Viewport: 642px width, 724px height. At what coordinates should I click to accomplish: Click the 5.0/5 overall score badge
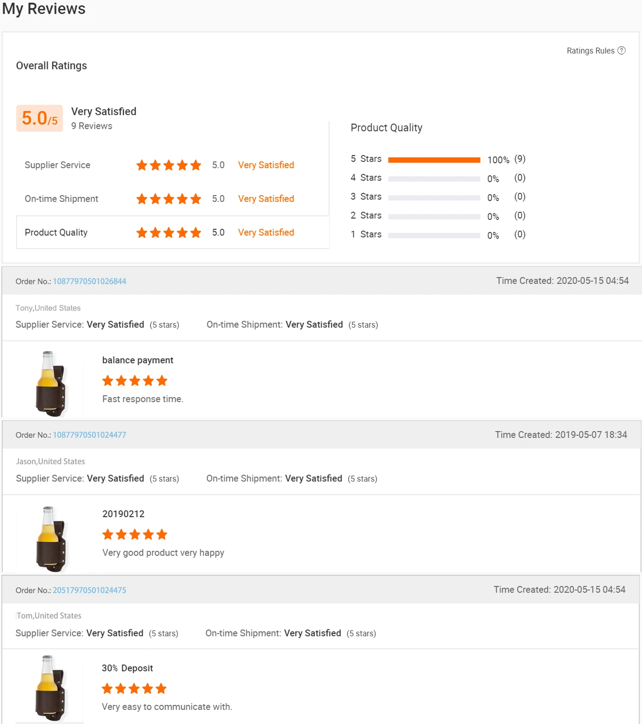pos(39,119)
